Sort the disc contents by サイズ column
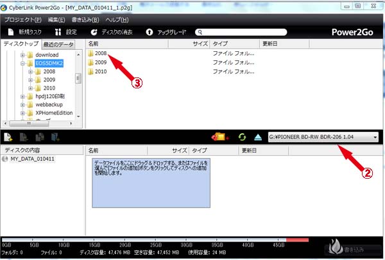 pos(168,150)
